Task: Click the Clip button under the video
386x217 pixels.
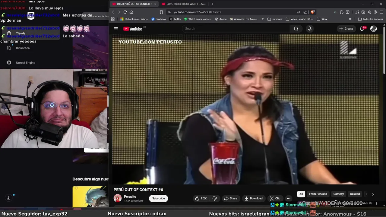Action: (275, 198)
